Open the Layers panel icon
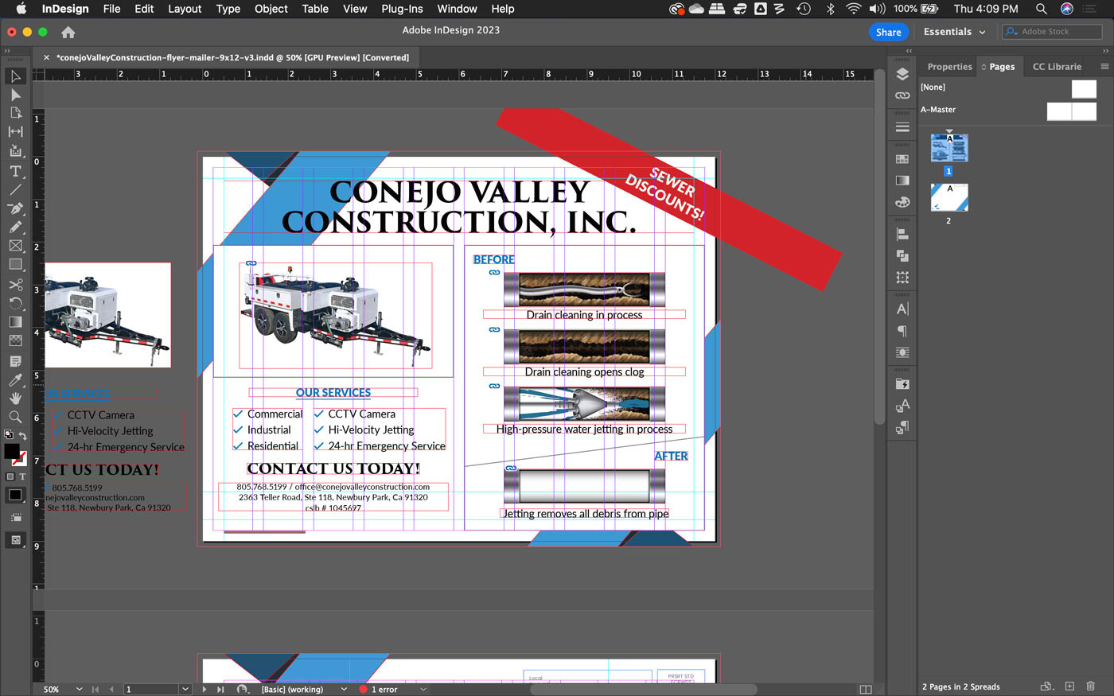The height and width of the screenshot is (696, 1114). 902,74
